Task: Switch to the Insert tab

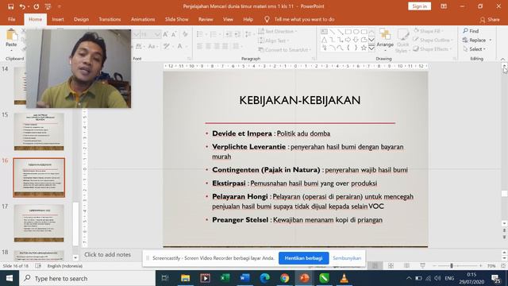Action: point(58,19)
